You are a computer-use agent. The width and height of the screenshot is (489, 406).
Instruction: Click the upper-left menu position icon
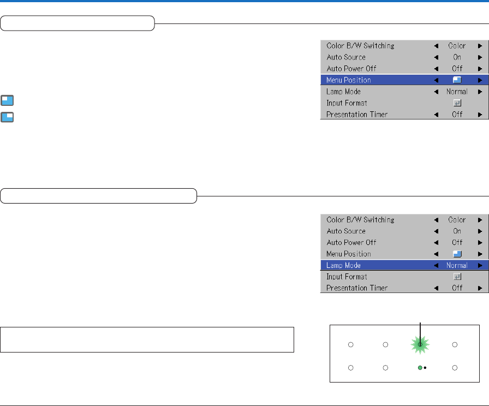tap(7, 100)
